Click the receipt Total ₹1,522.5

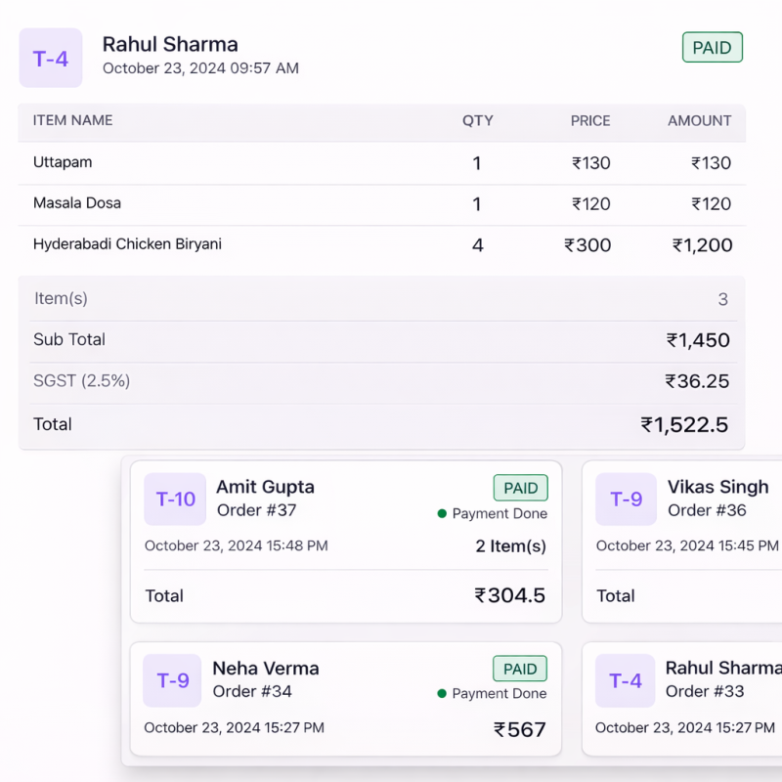point(684,425)
